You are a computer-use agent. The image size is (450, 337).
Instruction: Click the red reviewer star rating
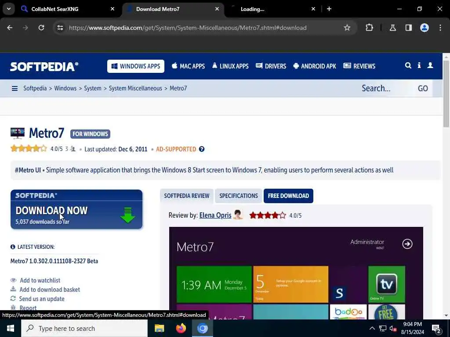pos(268,215)
